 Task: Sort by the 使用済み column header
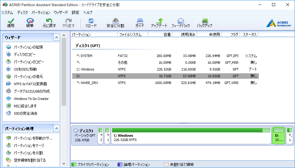[185, 35]
